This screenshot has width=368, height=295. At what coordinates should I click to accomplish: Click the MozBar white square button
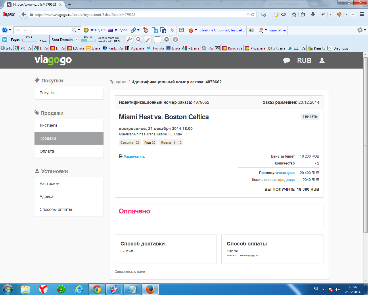tap(157, 39)
